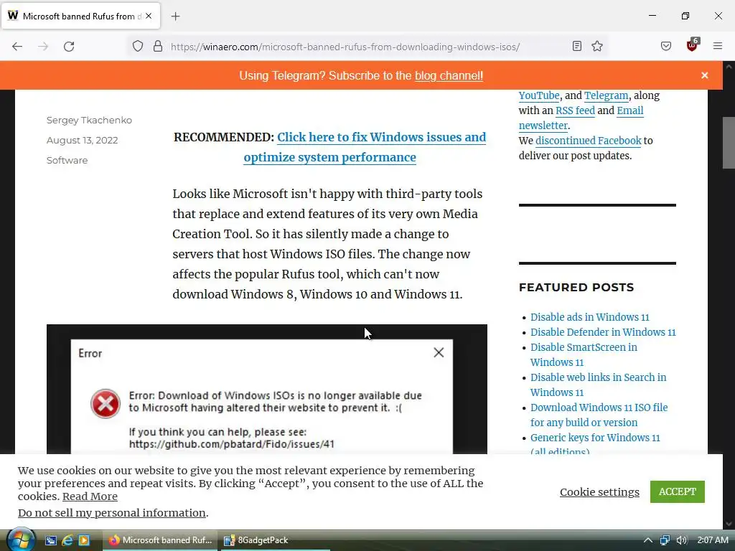Image resolution: width=735 pixels, height=551 pixels.
Task: Open the Read More cookie link
Action: coord(90,496)
